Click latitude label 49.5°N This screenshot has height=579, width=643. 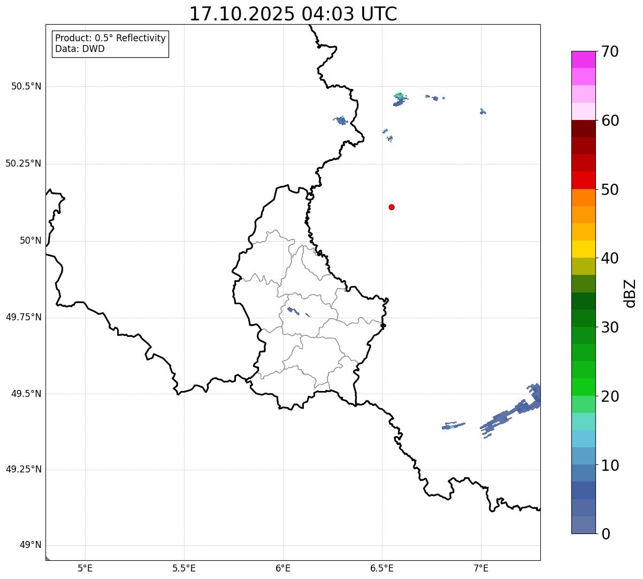[x=26, y=394]
